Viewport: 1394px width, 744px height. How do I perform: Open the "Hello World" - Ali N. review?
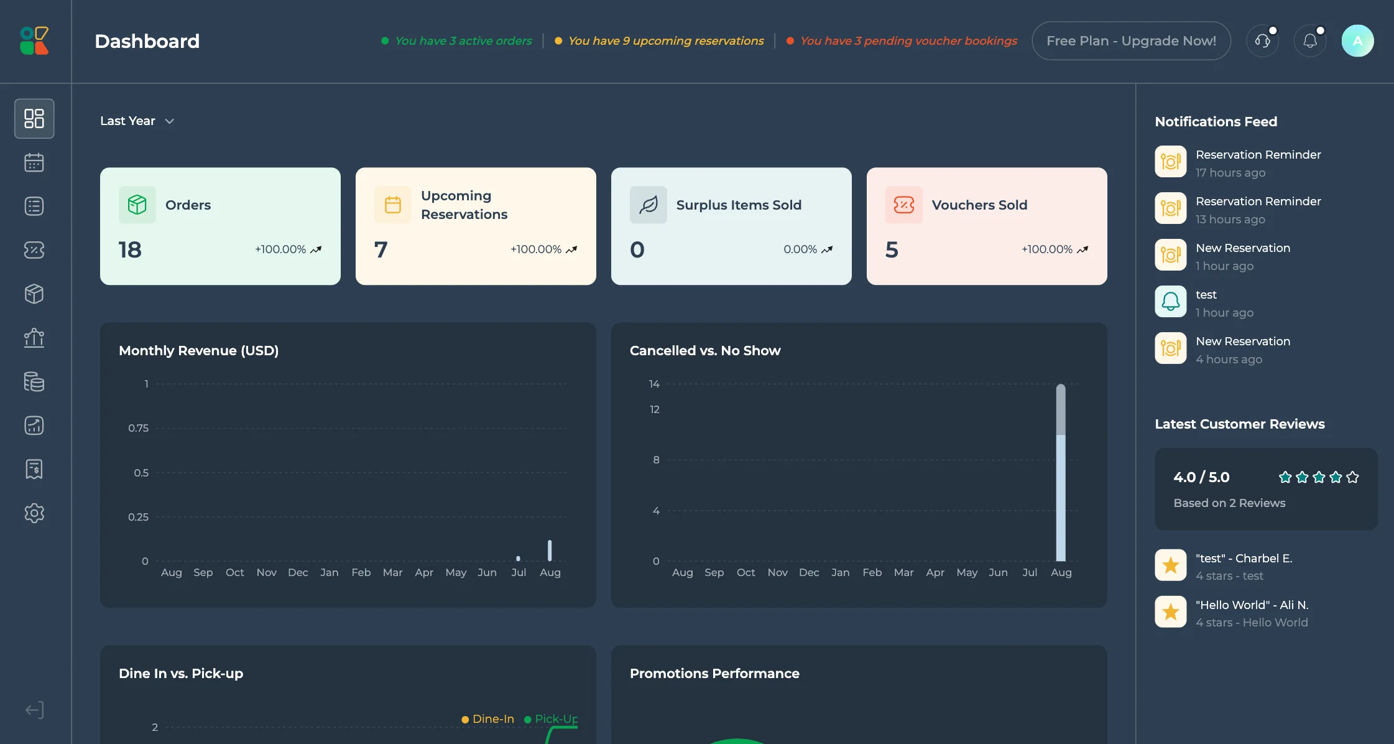(x=1267, y=613)
